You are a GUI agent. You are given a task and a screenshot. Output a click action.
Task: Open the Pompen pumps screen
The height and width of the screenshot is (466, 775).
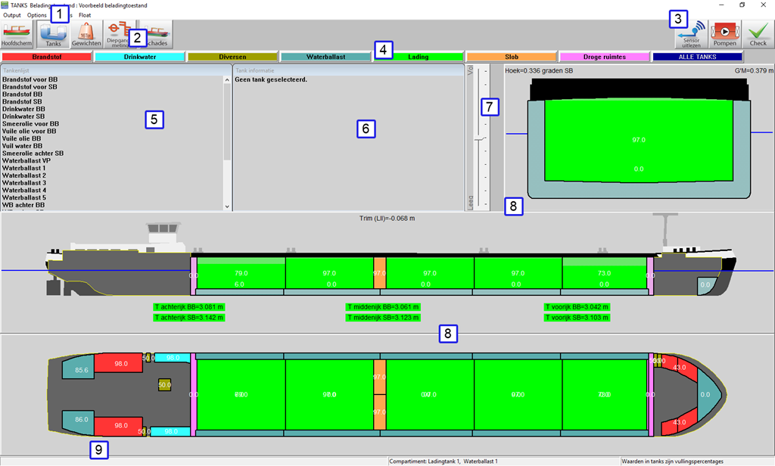[x=724, y=34]
